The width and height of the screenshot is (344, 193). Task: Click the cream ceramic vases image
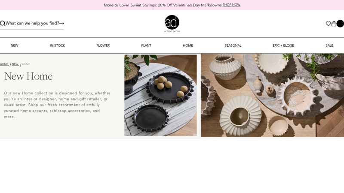tap(272, 95)
